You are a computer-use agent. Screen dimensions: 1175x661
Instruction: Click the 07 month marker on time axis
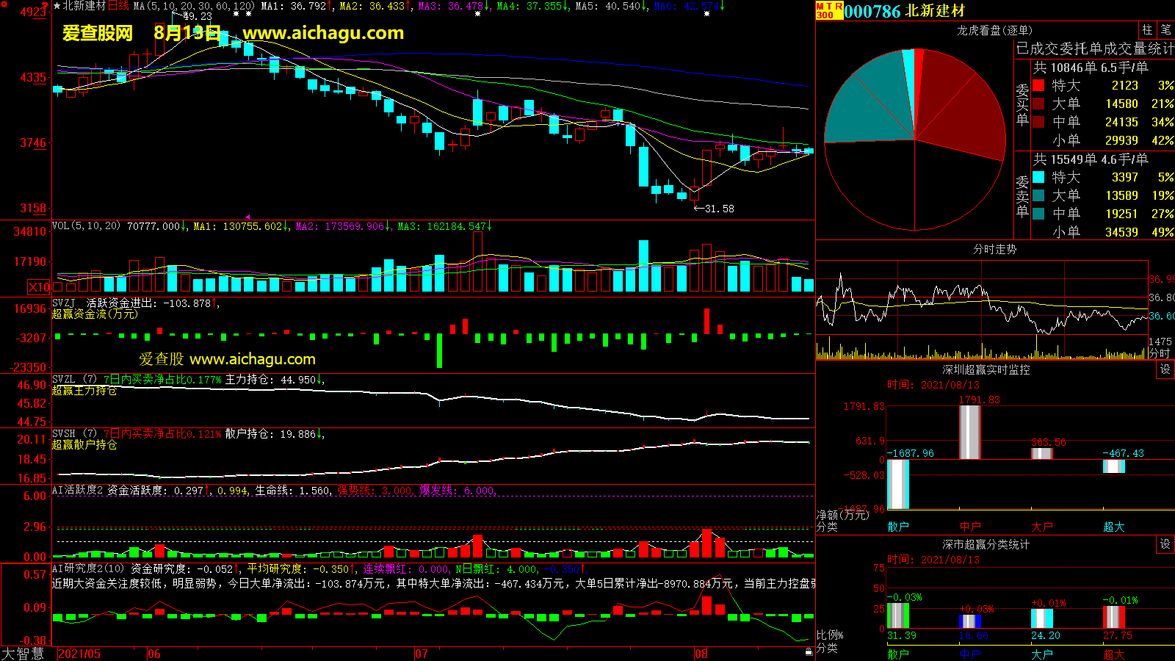pyautogui.click(x=422, y=654)
